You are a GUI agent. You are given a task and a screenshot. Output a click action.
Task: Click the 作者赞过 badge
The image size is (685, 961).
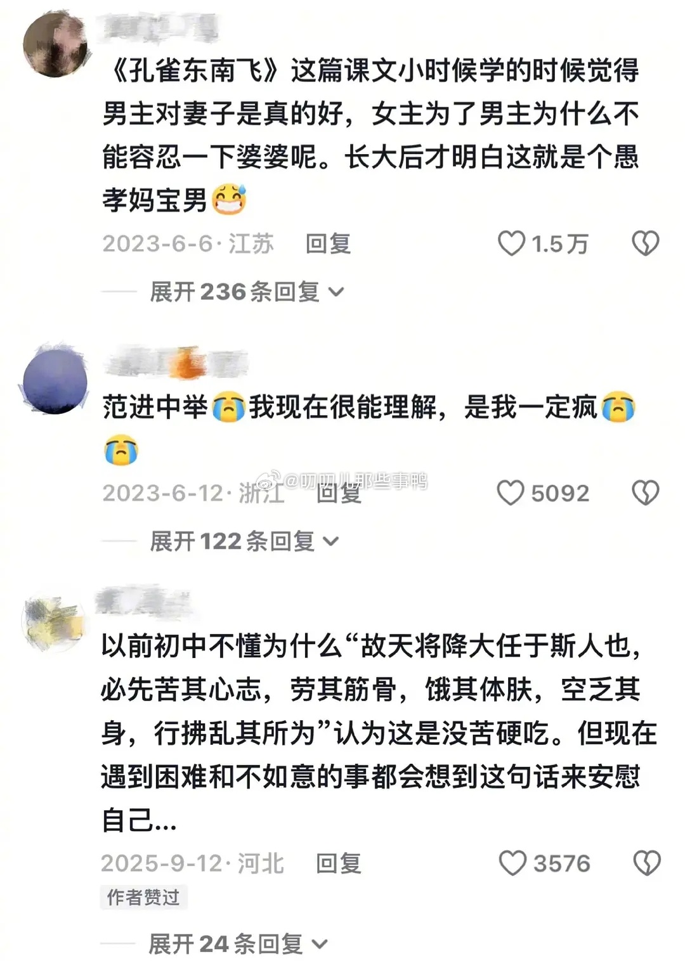143,897
